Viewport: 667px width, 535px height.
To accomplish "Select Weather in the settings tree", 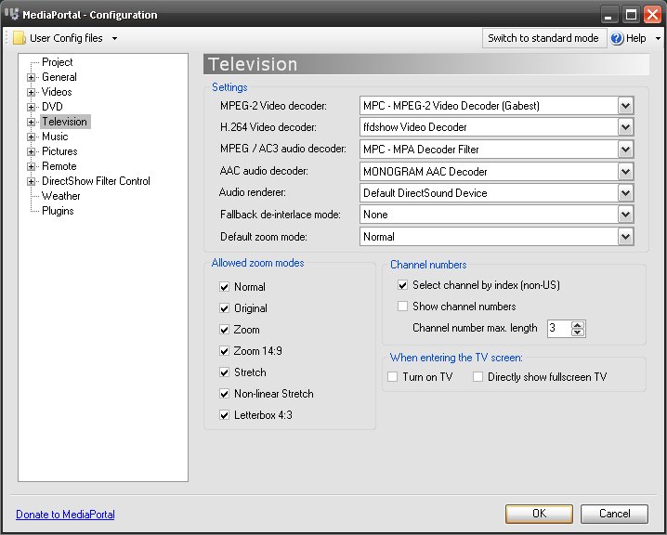I will tap(60, 196).
